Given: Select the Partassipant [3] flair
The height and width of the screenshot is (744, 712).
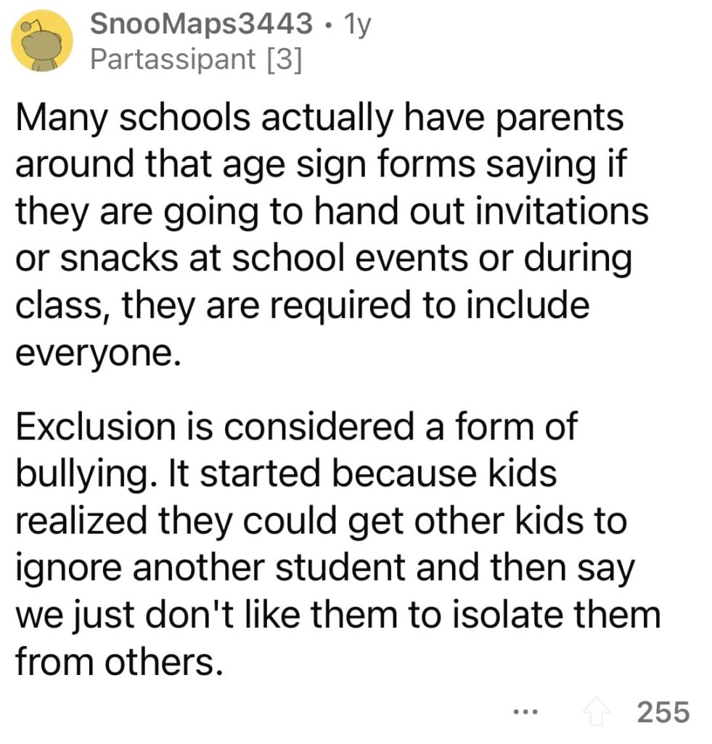Looking at the screenshot, I should pos(196,60).
